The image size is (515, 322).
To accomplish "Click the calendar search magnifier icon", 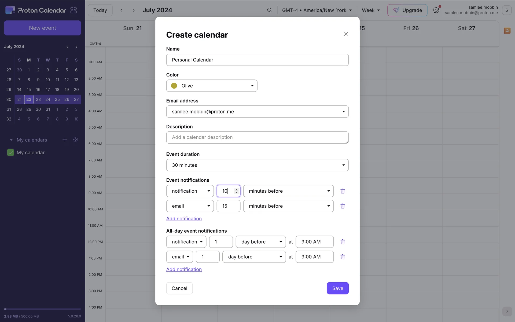I will [269, 10].
